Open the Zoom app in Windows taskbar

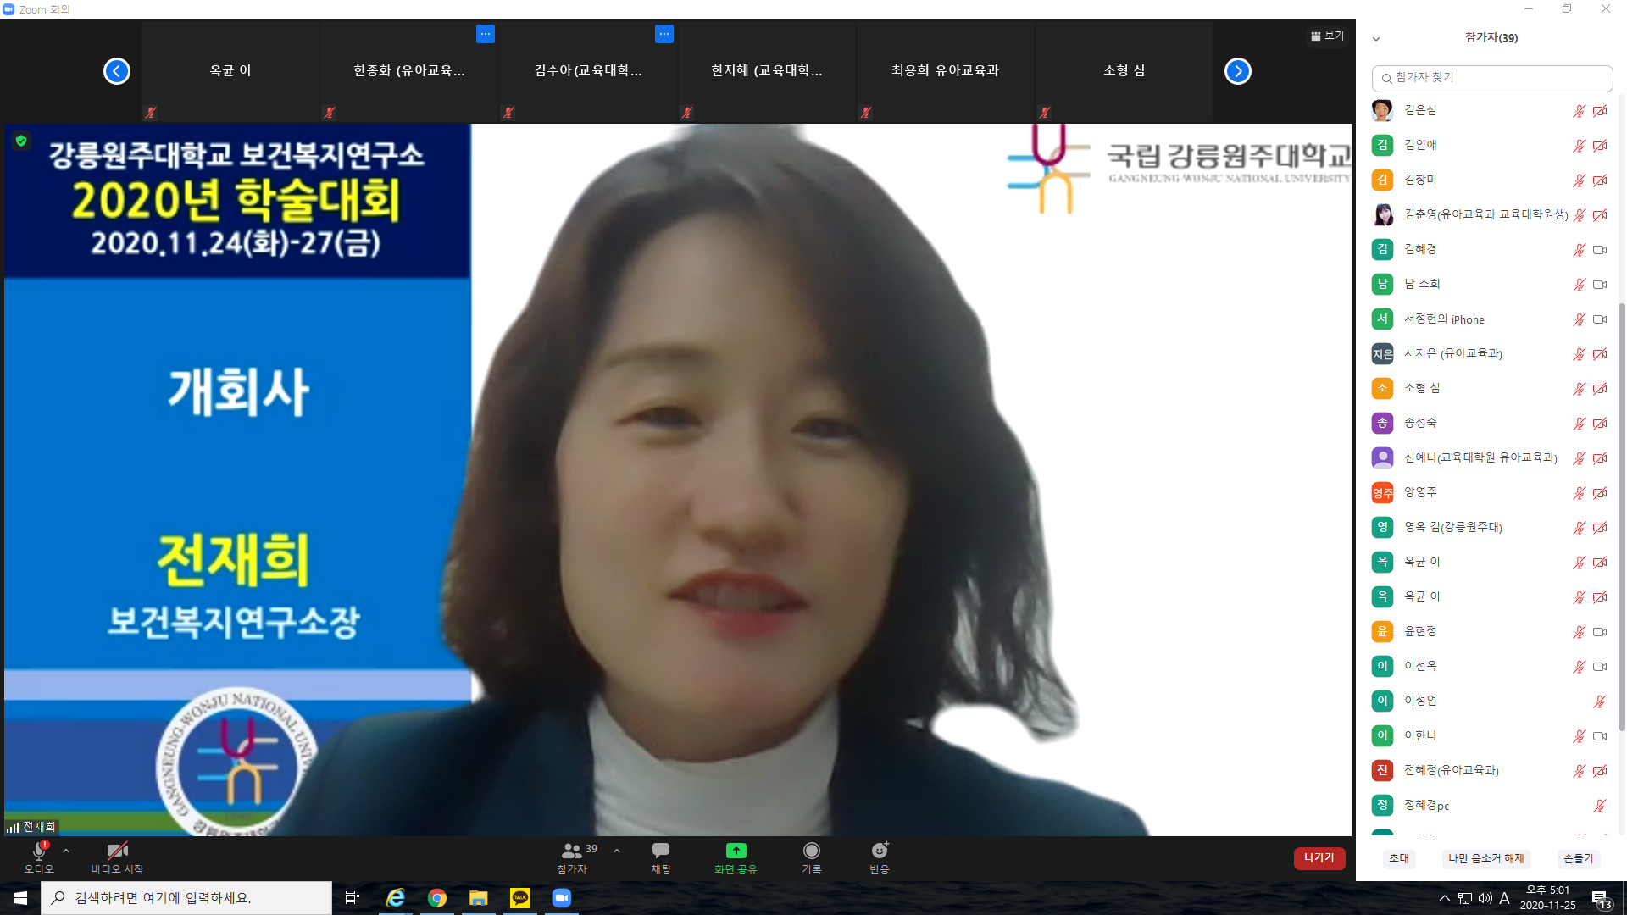(561, 898)
